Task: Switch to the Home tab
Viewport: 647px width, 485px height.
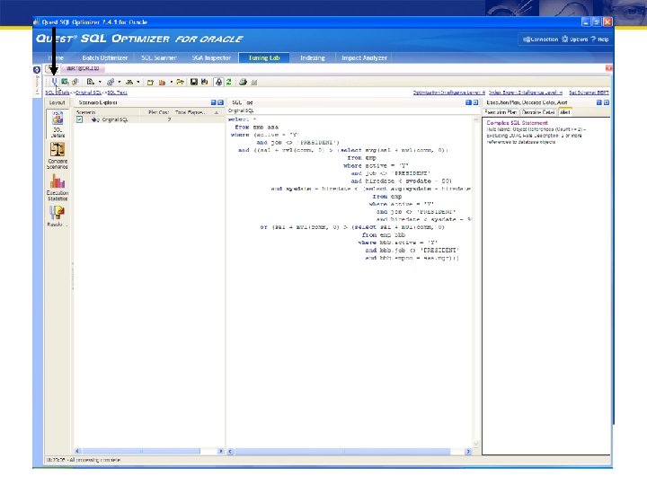Action: [56, 57]
